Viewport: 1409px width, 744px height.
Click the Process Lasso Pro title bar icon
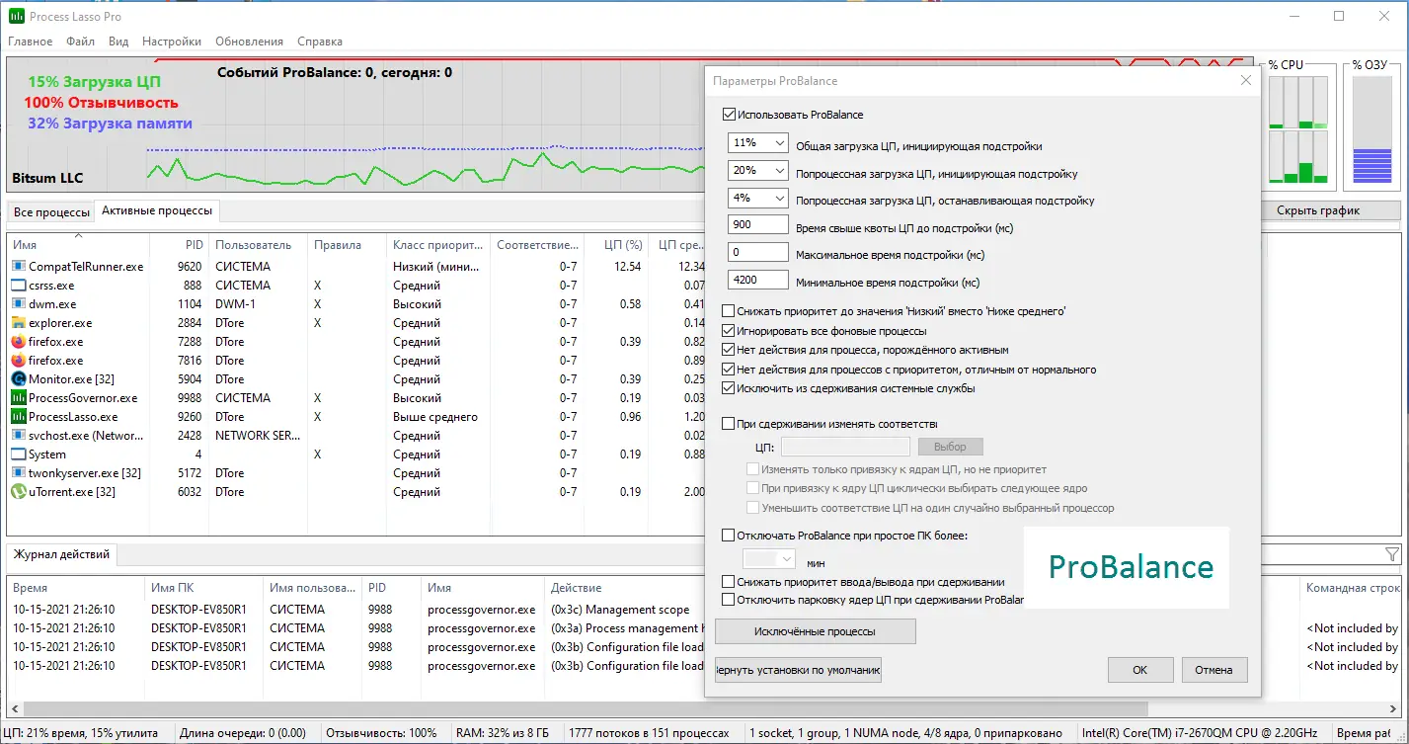click(16, 17)
